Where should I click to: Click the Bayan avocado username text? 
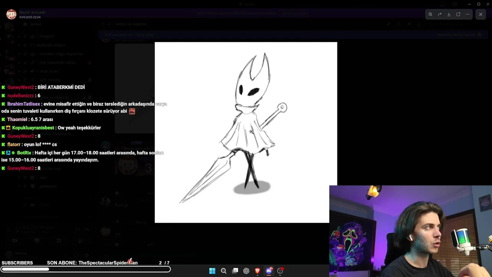33,12
